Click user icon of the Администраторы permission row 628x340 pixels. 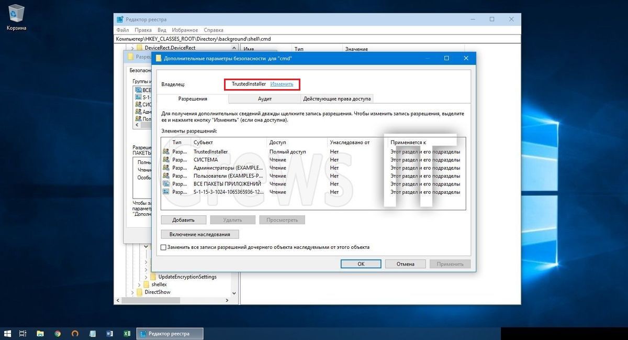166,168
